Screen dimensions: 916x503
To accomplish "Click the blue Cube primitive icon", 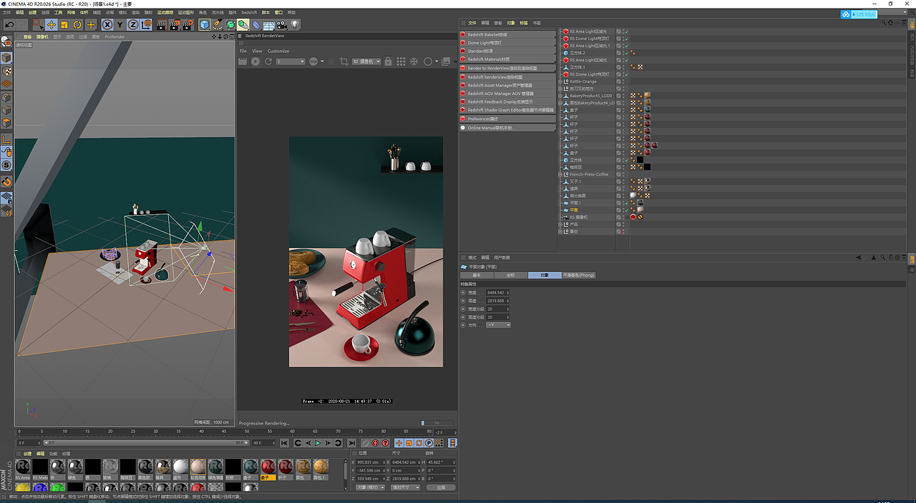I will (205, 24).
